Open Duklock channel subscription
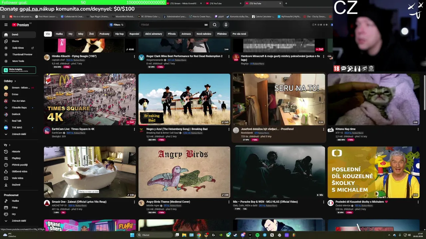 [19, 114]
